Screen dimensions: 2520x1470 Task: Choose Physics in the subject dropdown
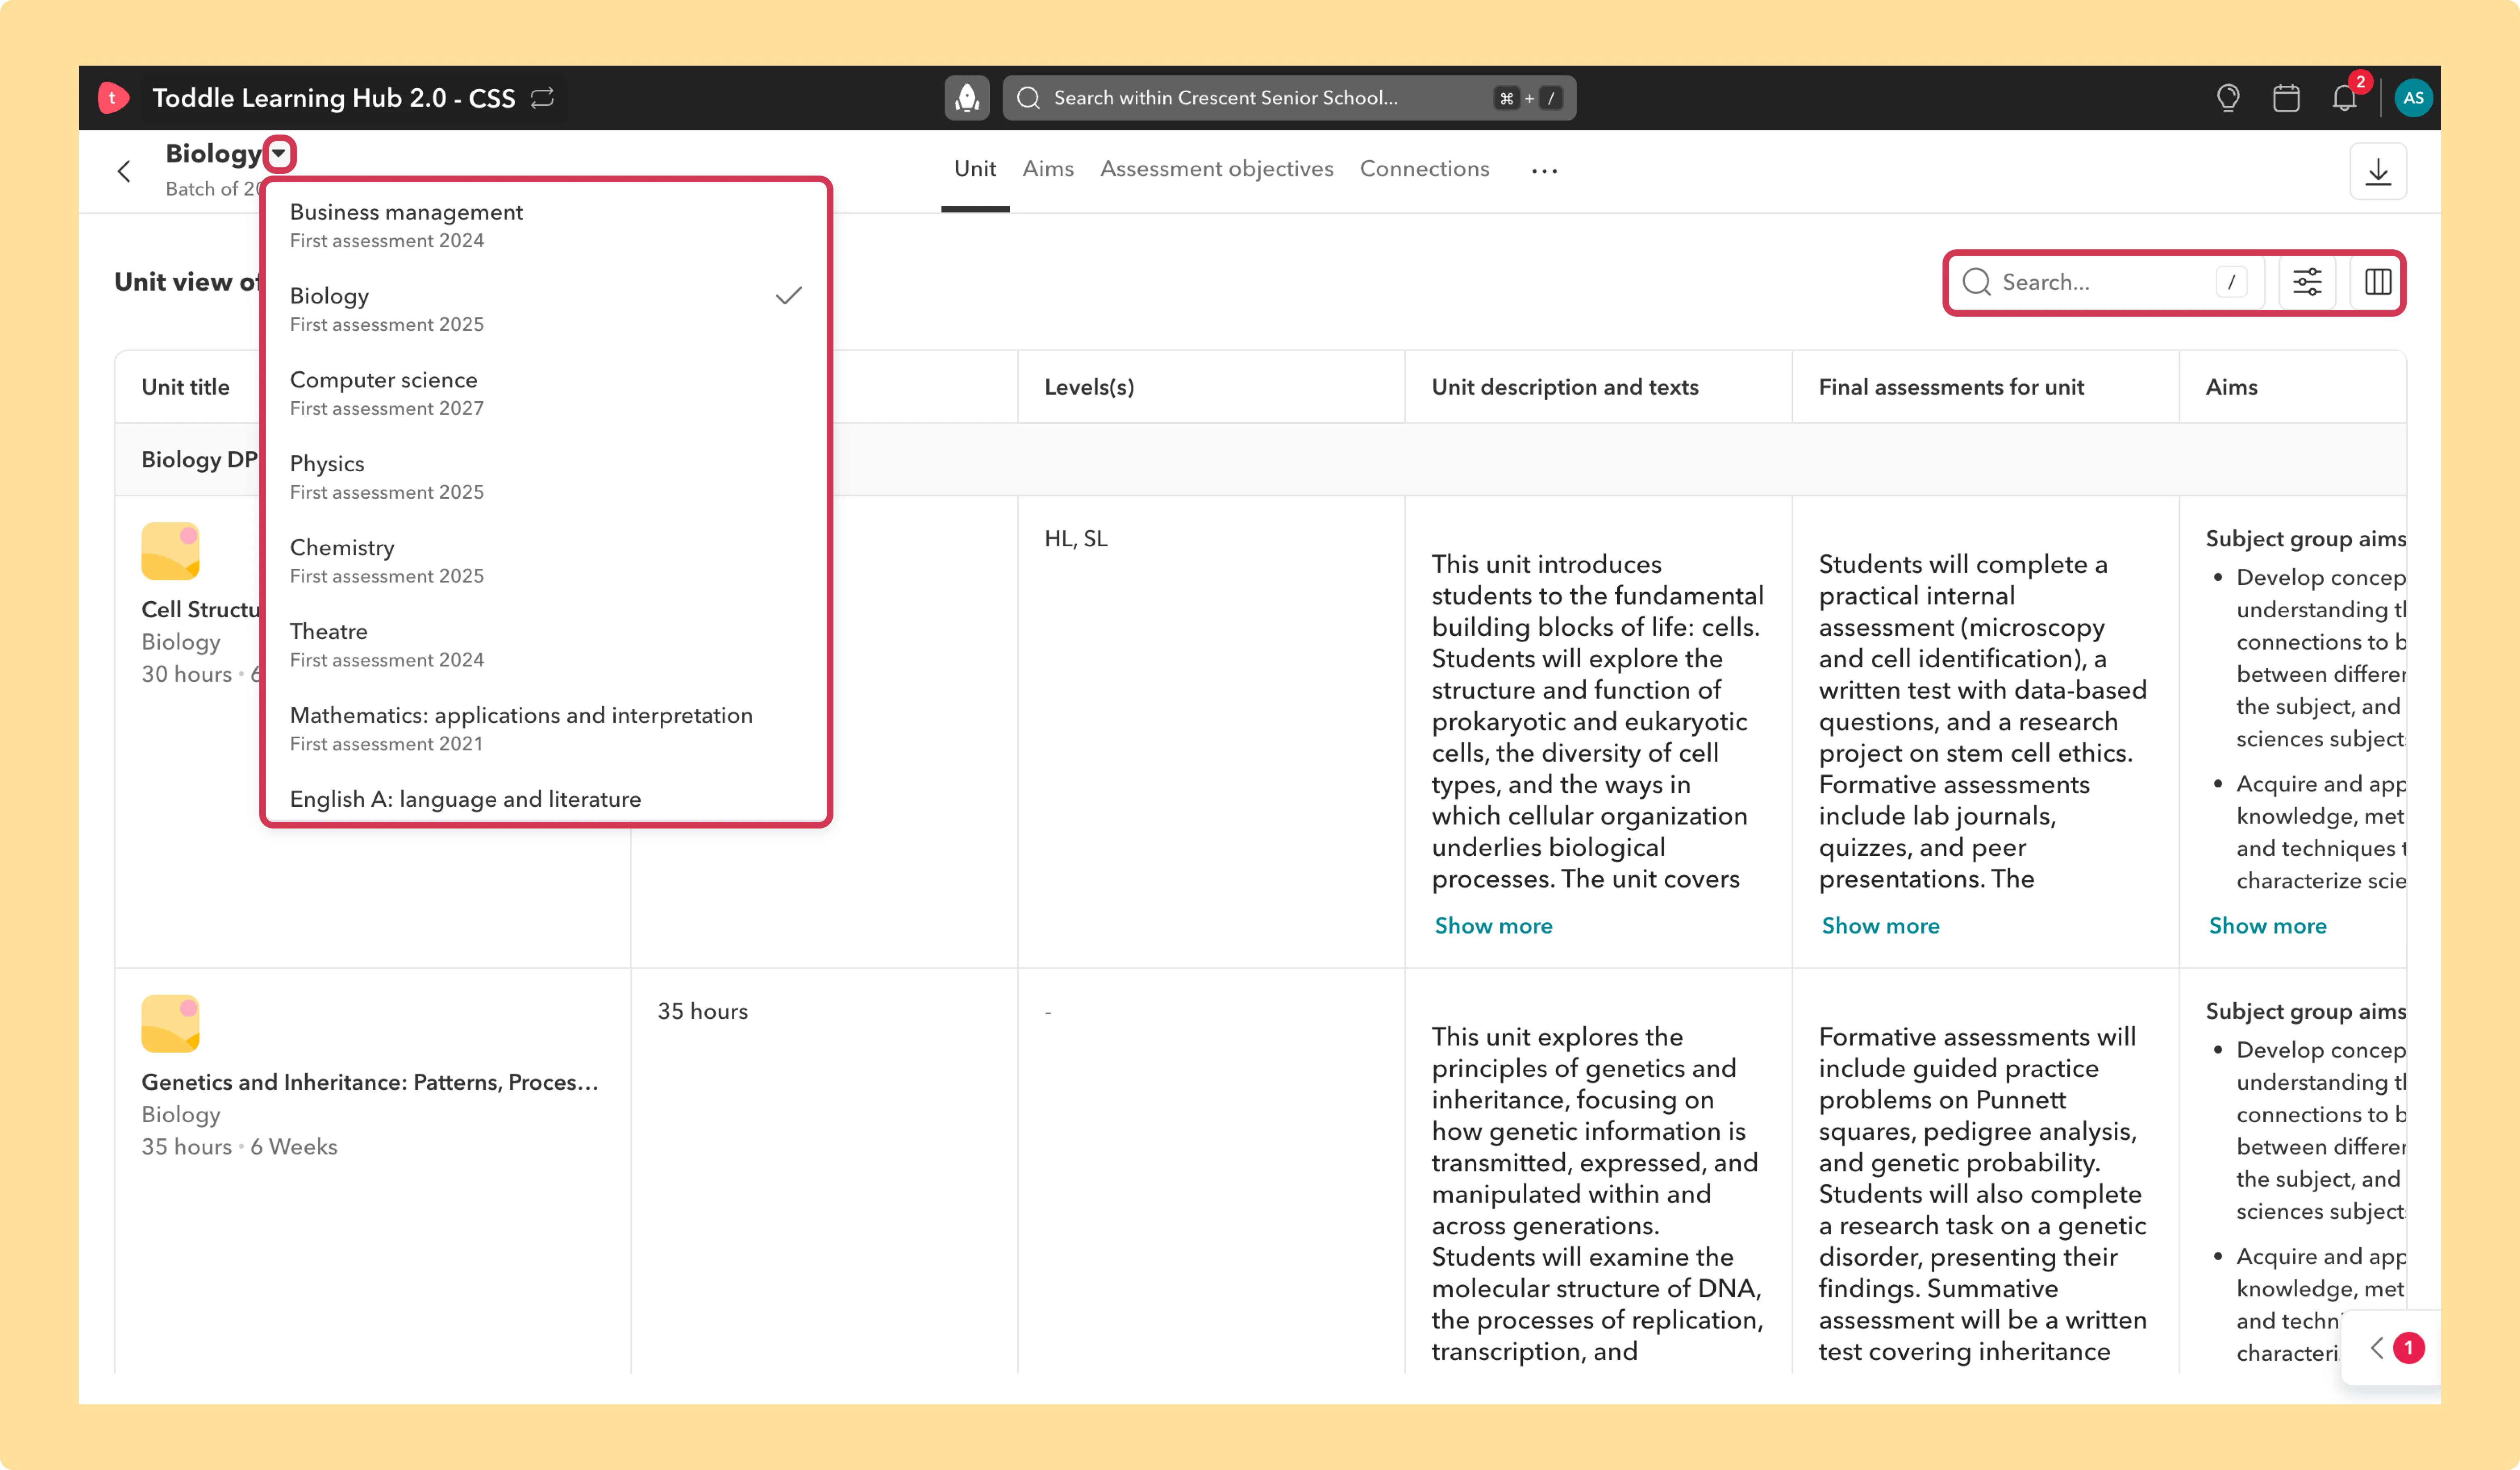click(546, 477)
